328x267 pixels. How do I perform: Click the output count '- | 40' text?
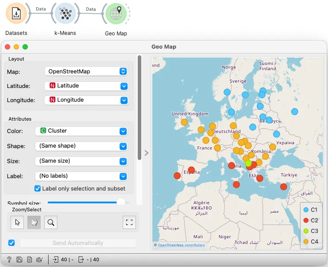click(x=93, y=259)
